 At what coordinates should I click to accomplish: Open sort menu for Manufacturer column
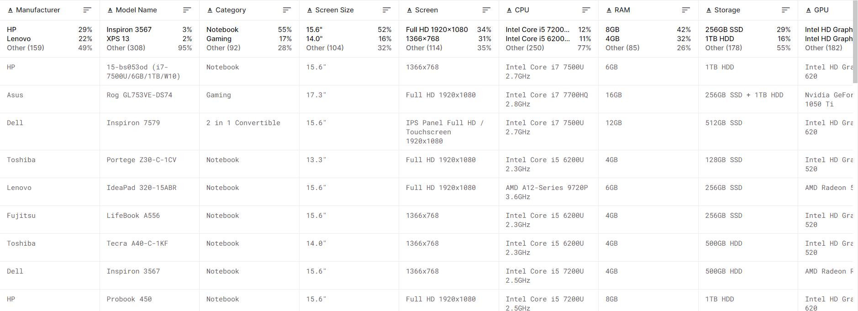click(x=87, y=10)
